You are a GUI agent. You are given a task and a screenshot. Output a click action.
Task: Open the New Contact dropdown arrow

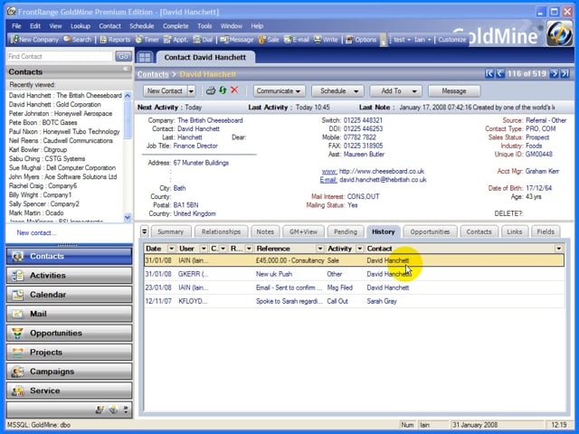tap(191, 91)
